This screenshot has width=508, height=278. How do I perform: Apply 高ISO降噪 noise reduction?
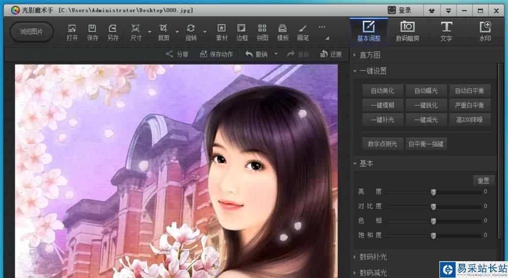click(x=469, y=120)
